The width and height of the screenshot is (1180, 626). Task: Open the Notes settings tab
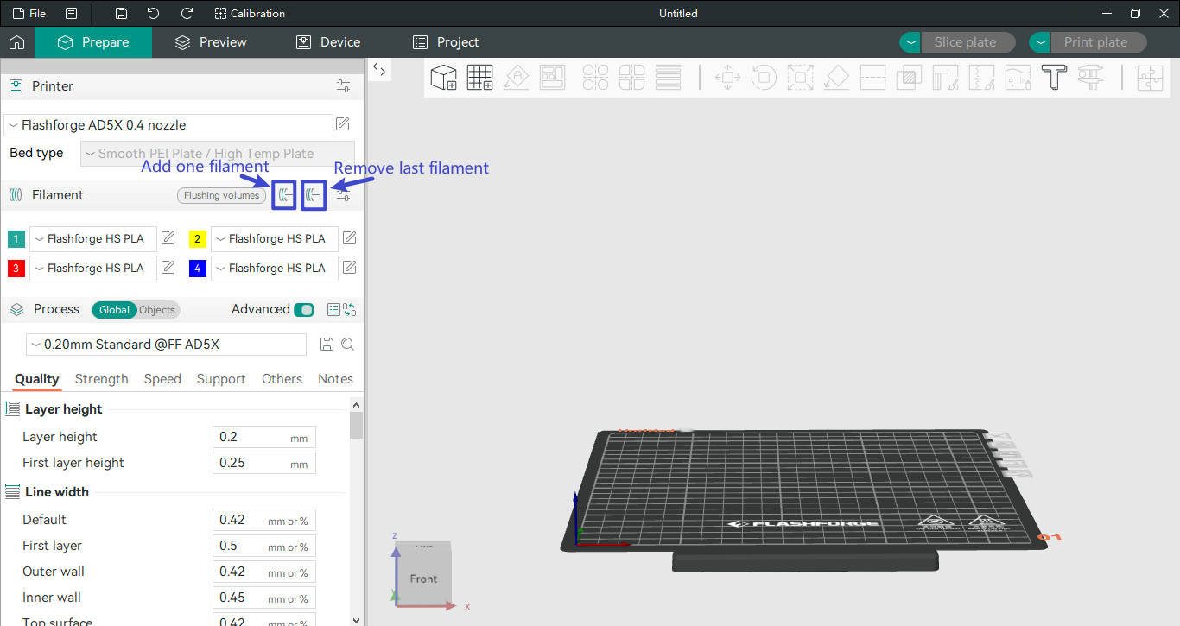[x=335, y=379]
